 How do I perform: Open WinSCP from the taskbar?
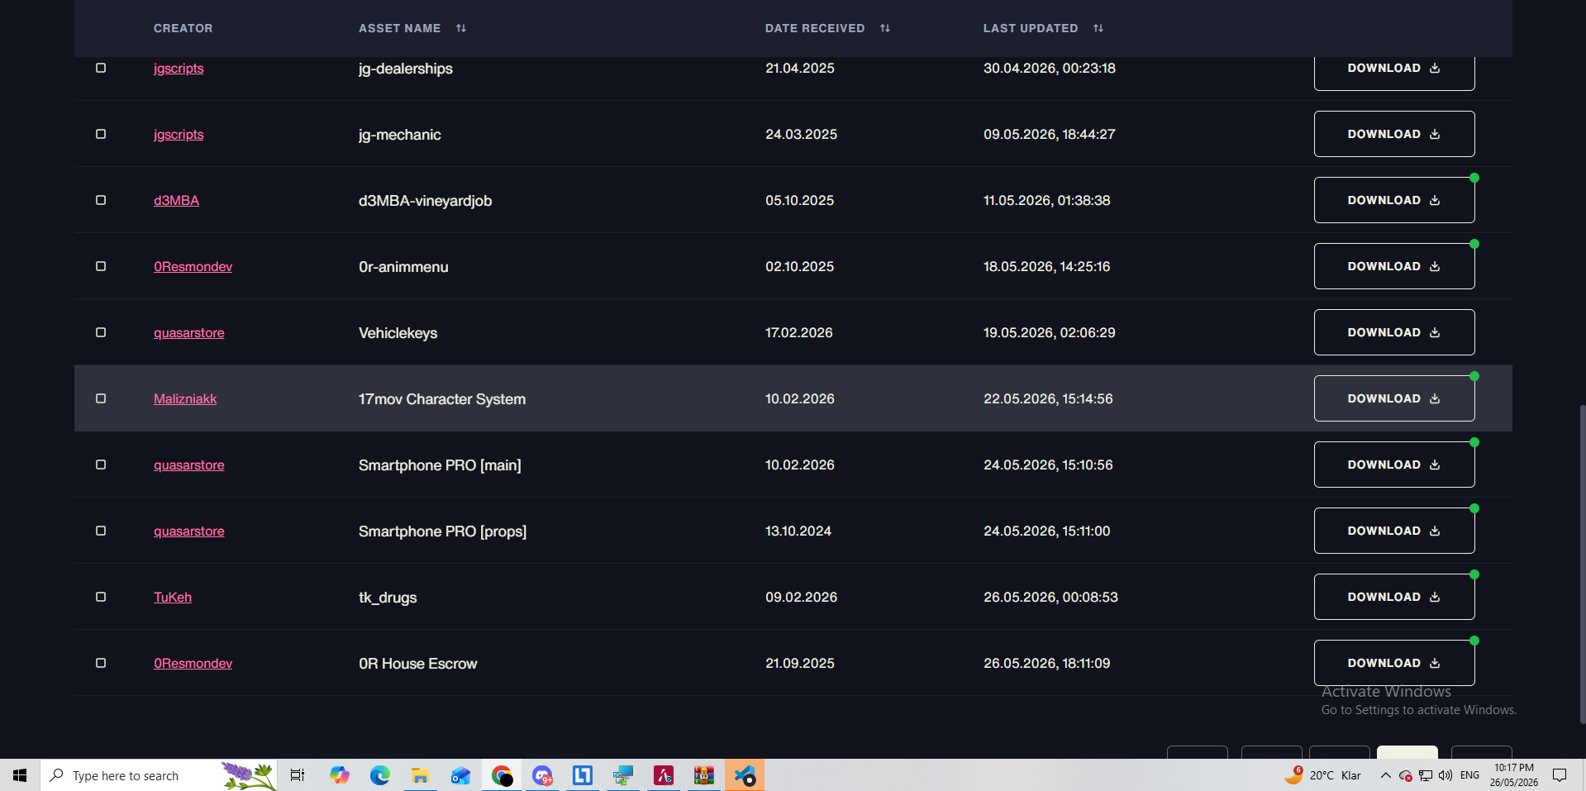click(x=623, y=775)
